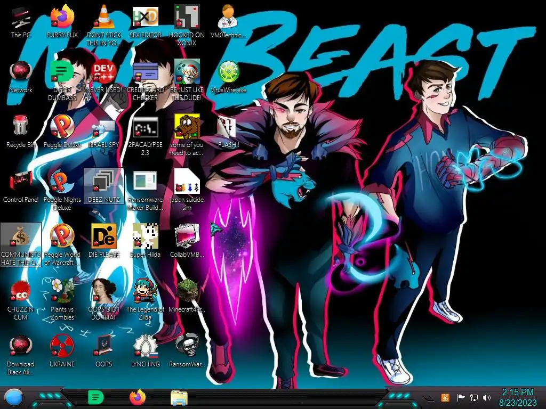Open the Control Panel desktop icon
This screenshot has height=409, width=546.
coord(21,186)
